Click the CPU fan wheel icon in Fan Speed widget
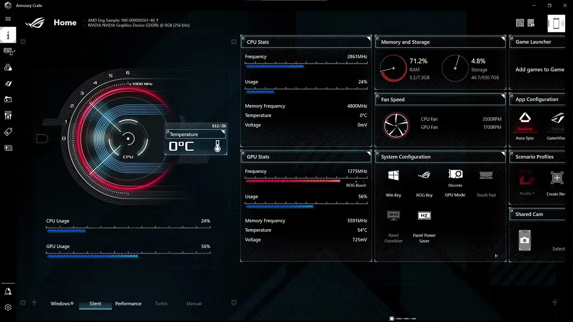The image size is (573, 322). click(x=396, y=126)
